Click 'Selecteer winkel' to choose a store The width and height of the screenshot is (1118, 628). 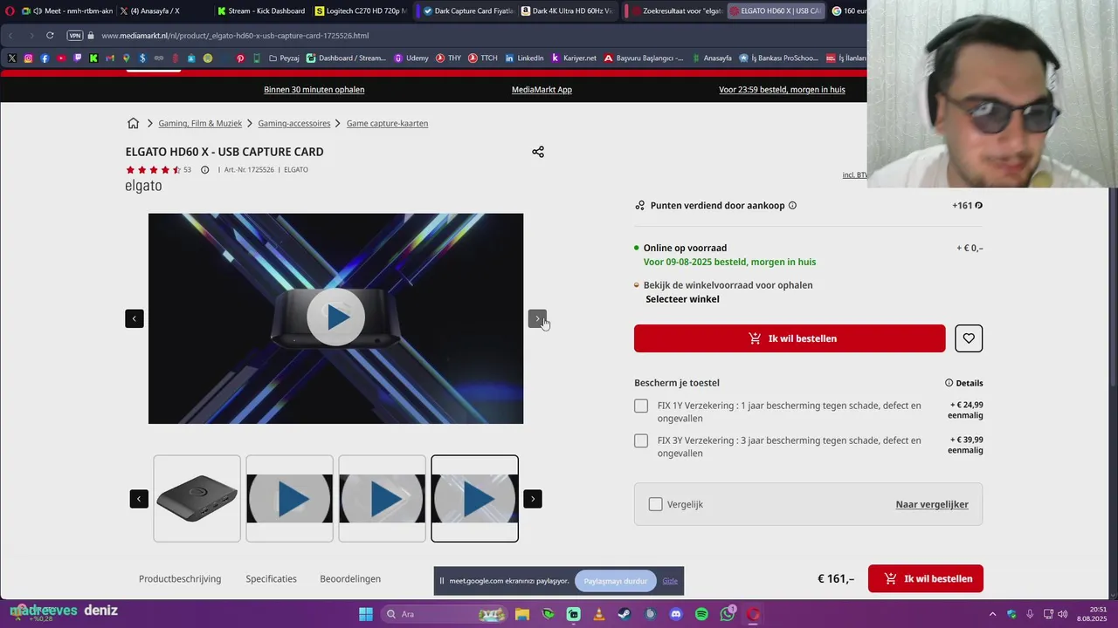tap(682, 299)
